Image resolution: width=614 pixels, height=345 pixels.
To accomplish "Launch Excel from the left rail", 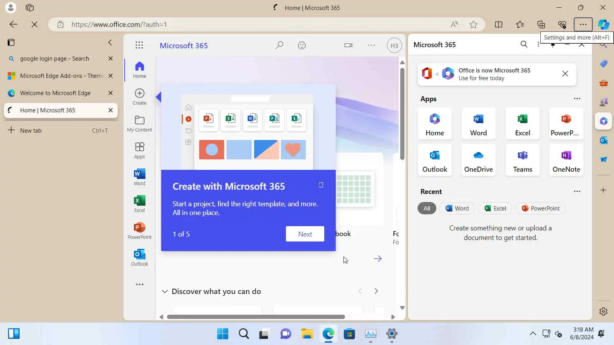I will (140, 204).
